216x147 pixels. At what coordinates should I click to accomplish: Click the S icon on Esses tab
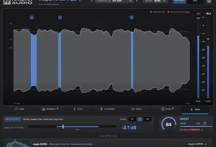(x=192, y=109)
